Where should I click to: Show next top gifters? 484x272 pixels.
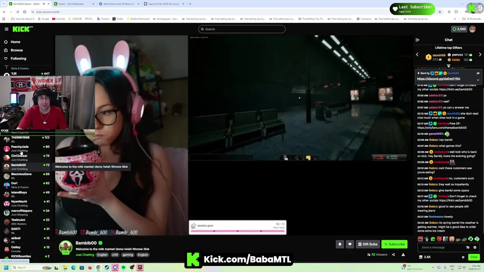(x=480, y=55)
